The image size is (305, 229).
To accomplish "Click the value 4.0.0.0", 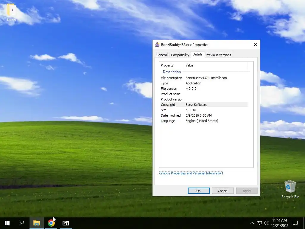I will click(x=191, y=89).
